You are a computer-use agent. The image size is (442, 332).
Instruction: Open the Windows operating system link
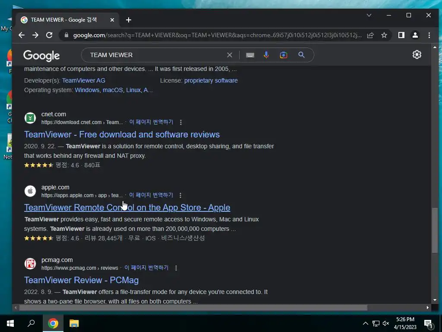(x=87, y=90)
